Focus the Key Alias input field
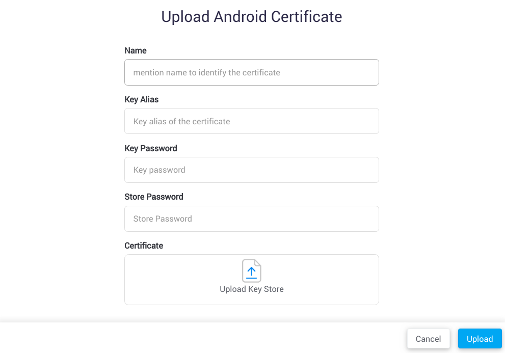The width and height of the screenshot is (505, 353). click(x=251, y=121)
